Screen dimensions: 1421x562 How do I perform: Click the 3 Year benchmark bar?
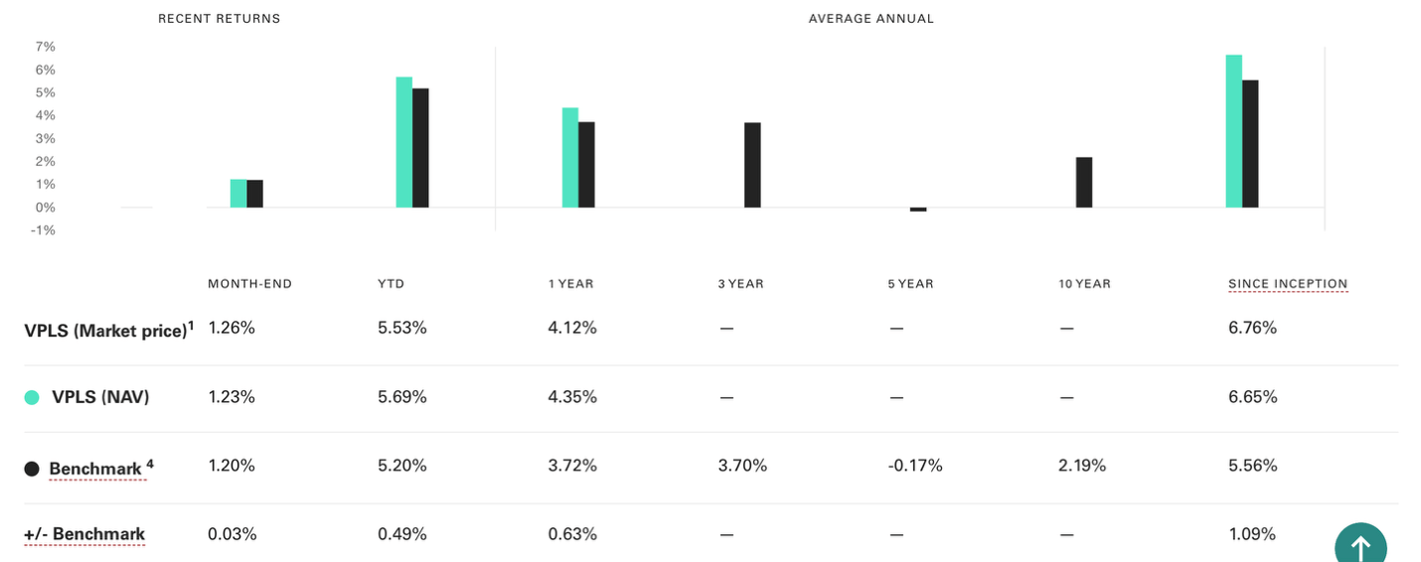point(752,165)
